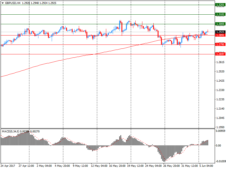Click the 1.2520 price axis value
The height and width of the screenshot is (169, 226).
220,72
